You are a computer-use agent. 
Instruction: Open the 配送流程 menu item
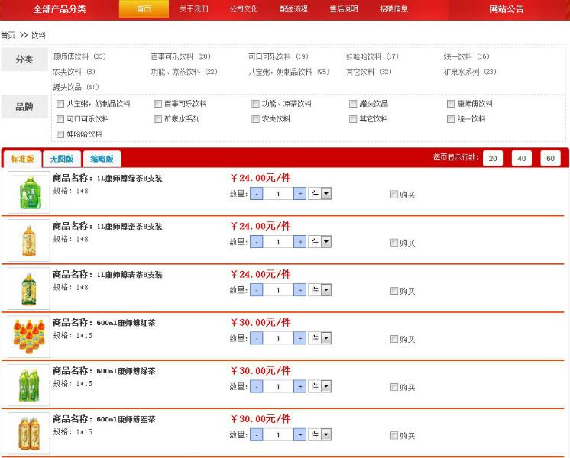pos(293,8)
